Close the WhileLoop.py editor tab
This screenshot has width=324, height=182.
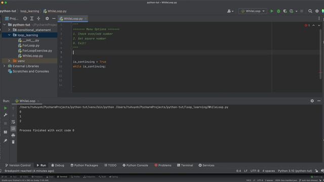(x=86, y=19)
